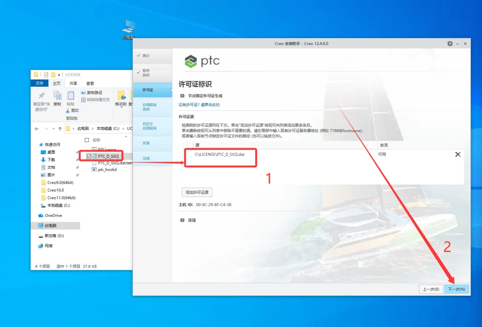Select the PTC_D_SSQ.dat.tem file
482x327 pixels.
click(x=115, y=163)
